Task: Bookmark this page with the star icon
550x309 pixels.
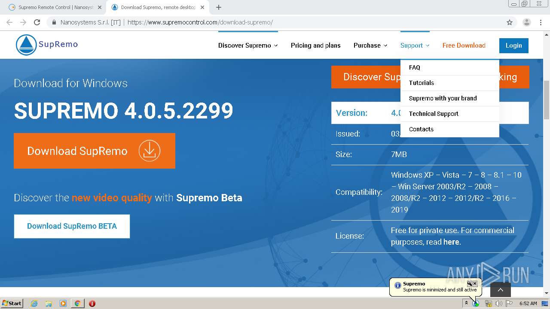Action: [x=510, y=22]
